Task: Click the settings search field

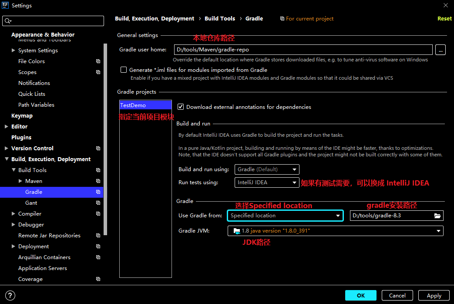Action: point(53,21)
